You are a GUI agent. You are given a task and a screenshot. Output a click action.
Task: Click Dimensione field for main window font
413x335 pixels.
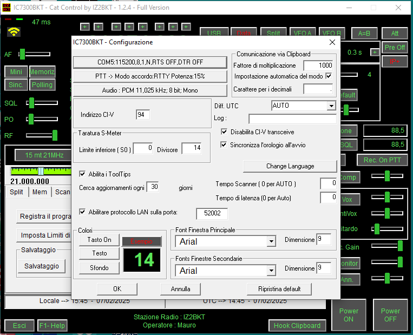324,239
